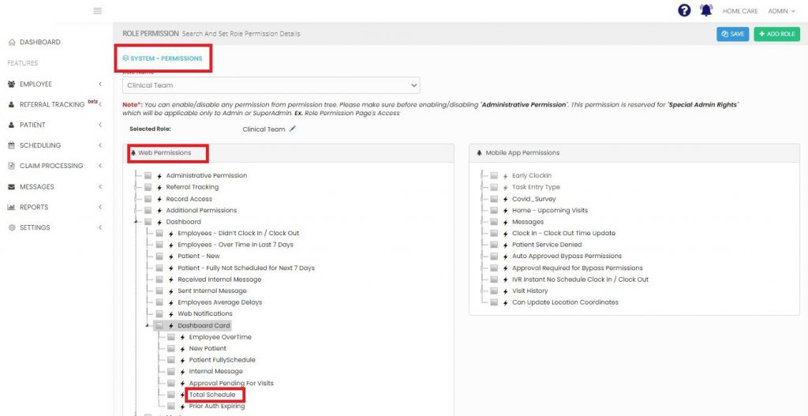Open the Role Name dropdown

(x=271, y=85)
